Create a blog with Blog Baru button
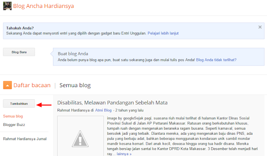This screenshot has height=156, width=267. [19, 52]
